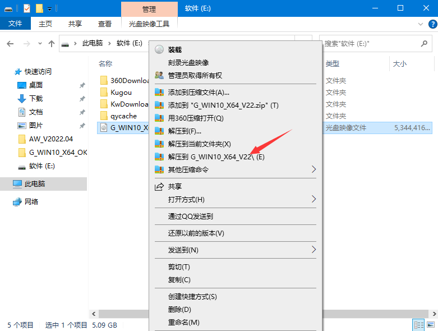This screenshot has height=331, width=438.
Task: Open the 光盘映像工具 ribbon tab
Action: coord(149,24)
